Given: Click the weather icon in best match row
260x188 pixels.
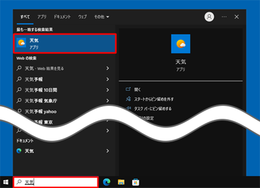Looking at the screenshot, I should (x=21, y=43).
